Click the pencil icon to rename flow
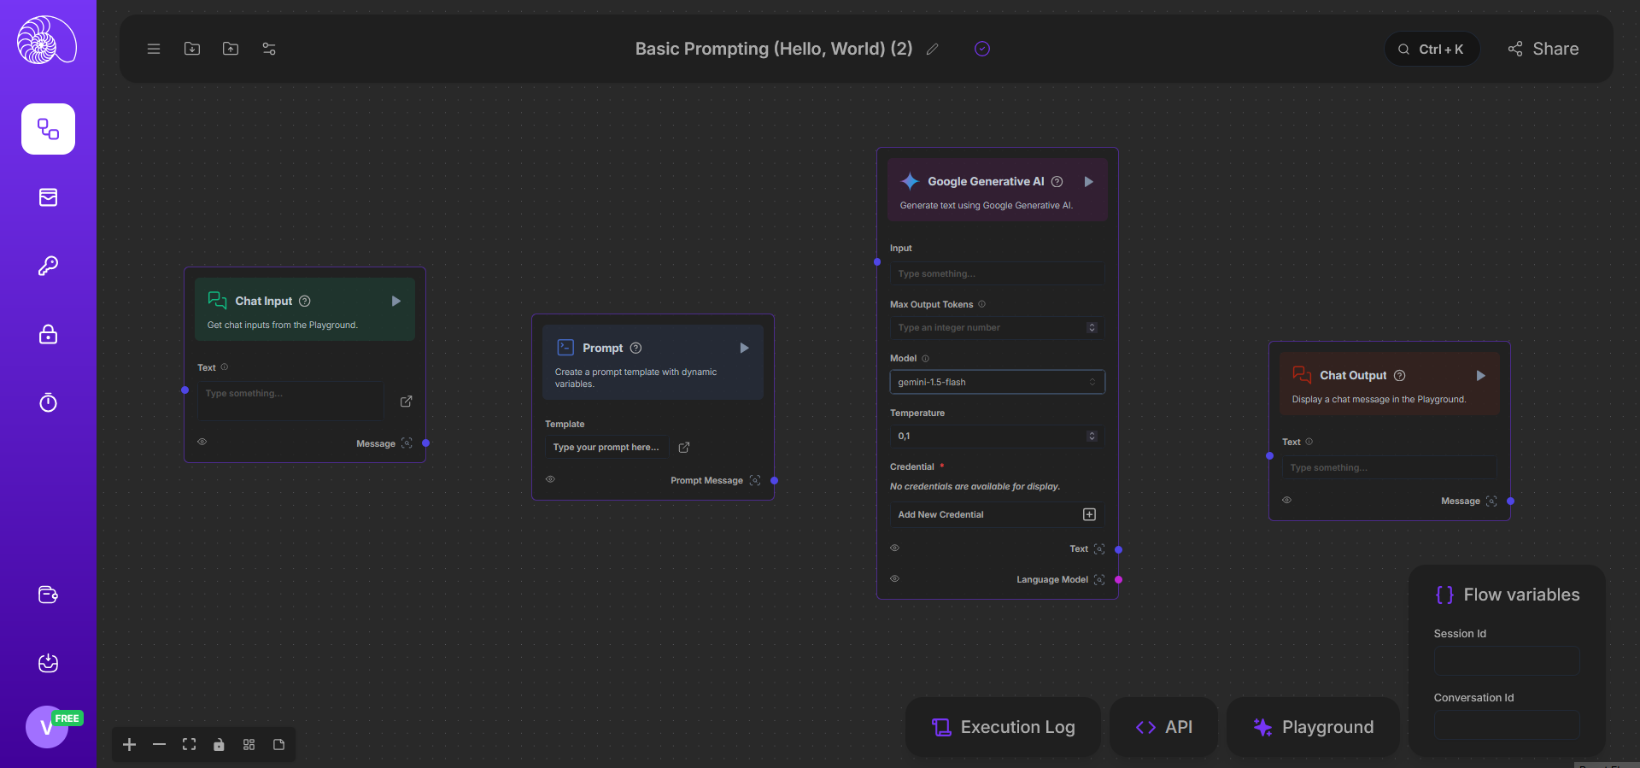 coord(933,49)
